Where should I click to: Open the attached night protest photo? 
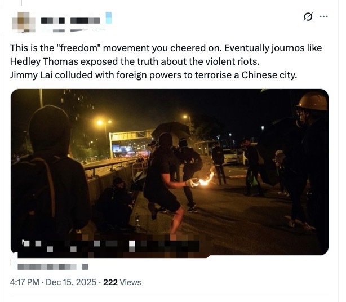coord(170,172)
